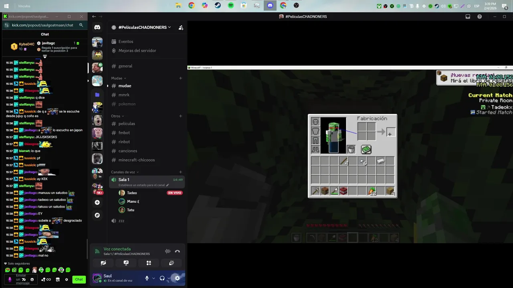Viewport: 513px width, 288px height.
Task: Open Discord user settings gear
Action: (177, 278)
